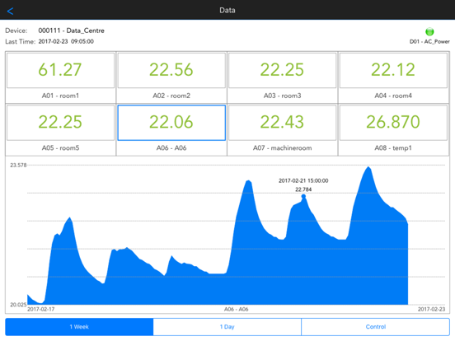455x341 pixels.
Task: Go back using the blue back arrow
Action: coord(10,11)
